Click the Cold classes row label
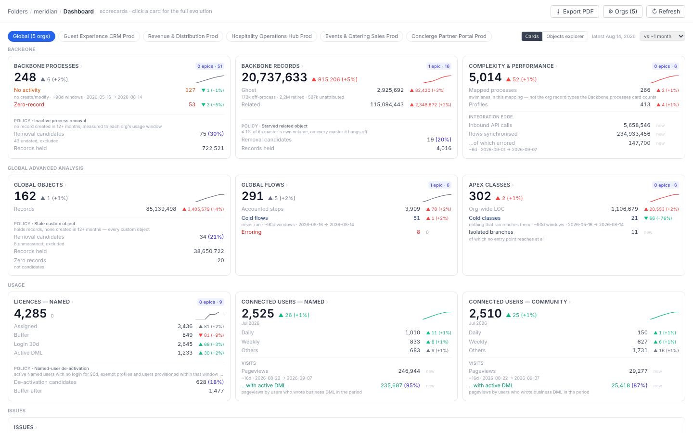This screenshot has width=693, height=433. (485, 218)
